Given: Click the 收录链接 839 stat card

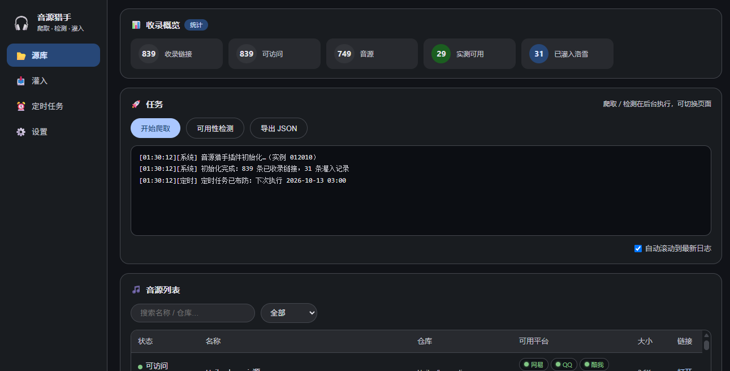Looking at the screenshot, I should pyautogui.click(x=176, y=54).
